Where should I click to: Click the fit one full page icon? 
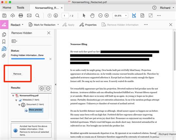142,16
